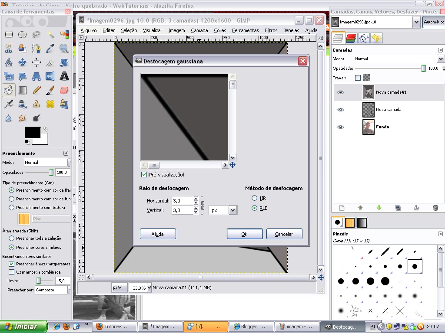The height and width of the screenshot is (333, 445).
Task: Select the Eraser tool
Action: click(x=64, y=90)
